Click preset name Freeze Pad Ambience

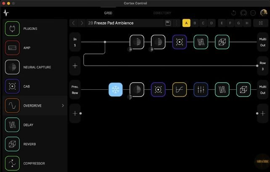[x=114, y=23]
